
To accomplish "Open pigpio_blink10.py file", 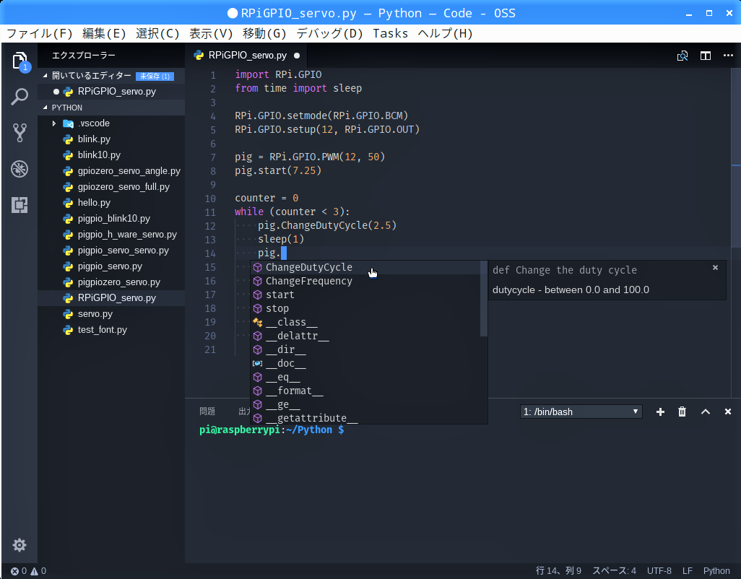I will (x=111, y=219).
